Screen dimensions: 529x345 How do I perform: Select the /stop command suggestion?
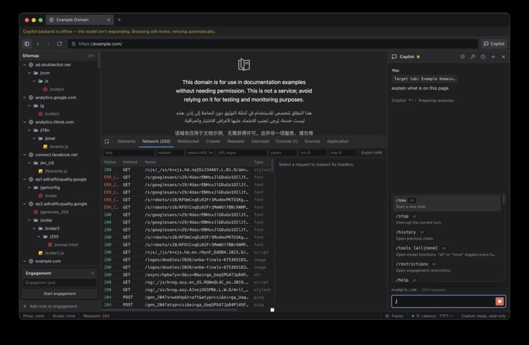tap(447, 219)
